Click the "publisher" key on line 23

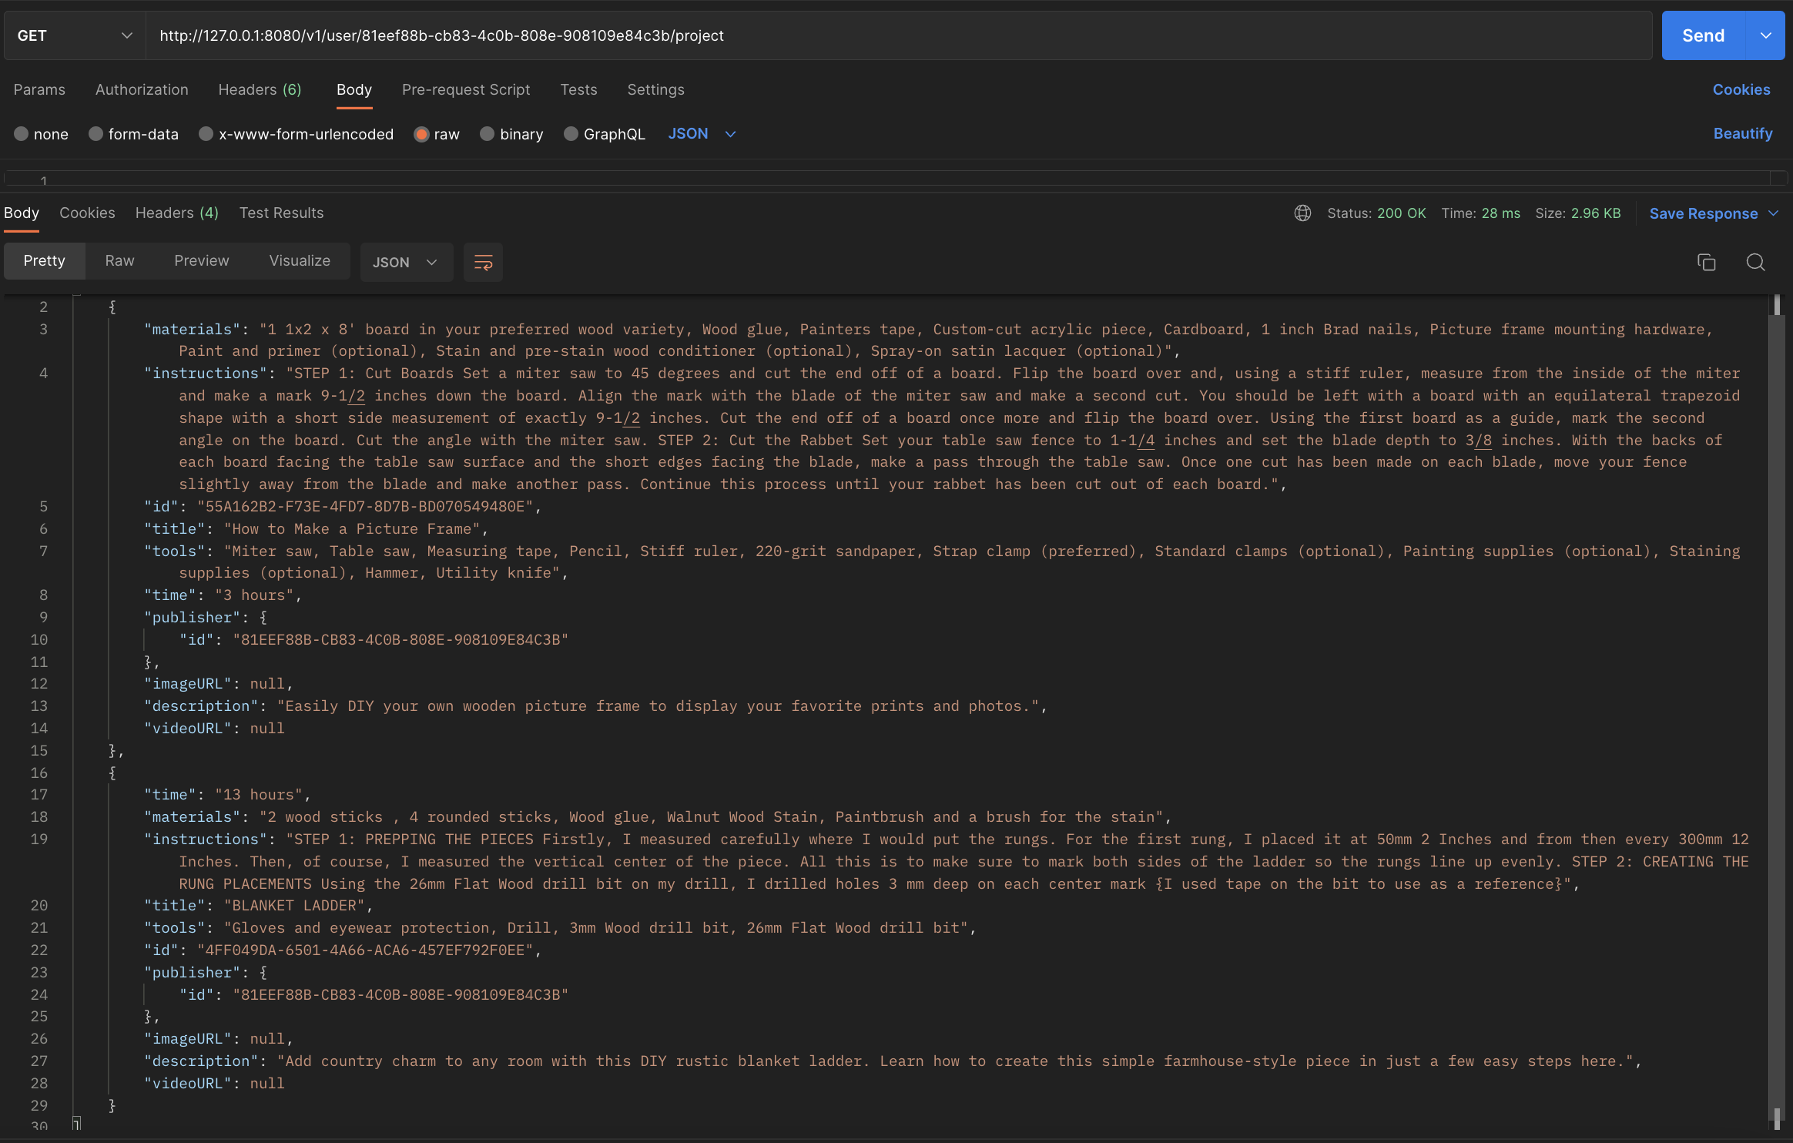coord(193,973)
